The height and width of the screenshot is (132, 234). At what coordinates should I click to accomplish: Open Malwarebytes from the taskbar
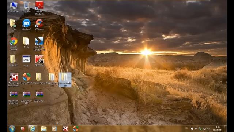65,129
